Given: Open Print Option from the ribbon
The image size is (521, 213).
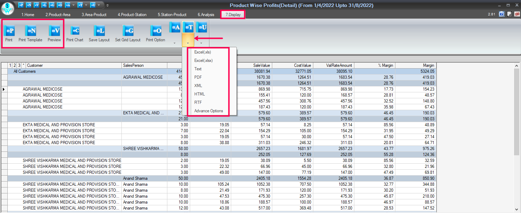Looking at the screenshot, I should [x=156, y=31].
